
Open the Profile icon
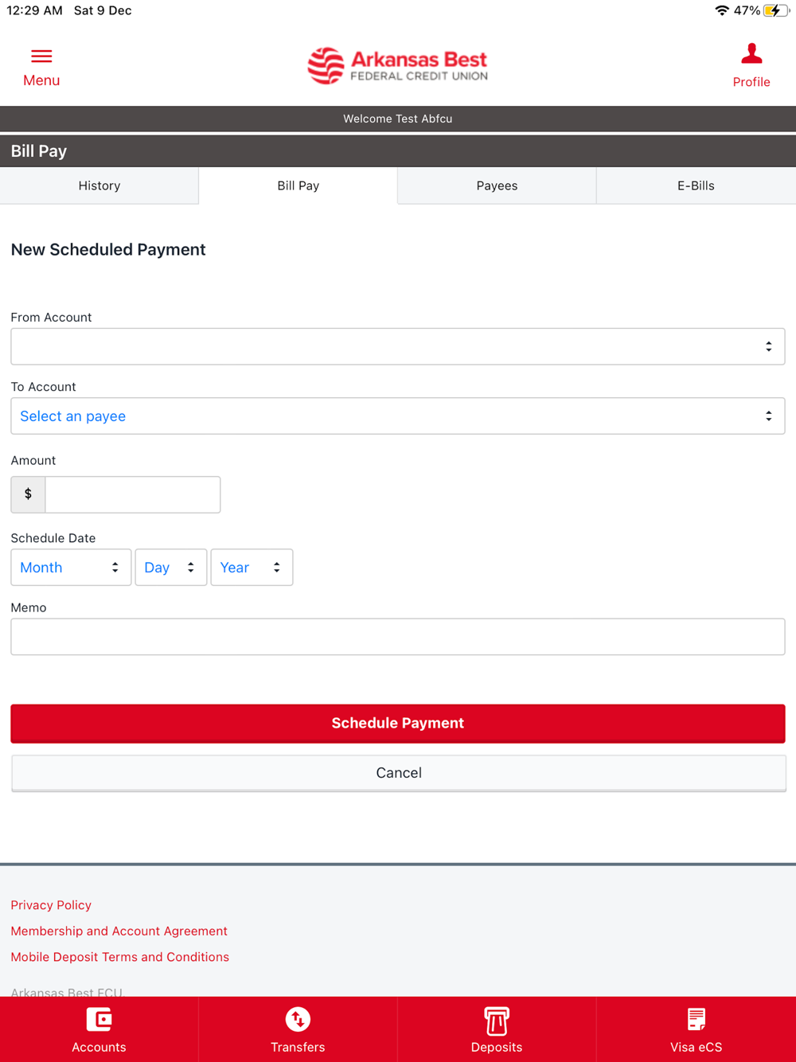click(x=751, y=54)
